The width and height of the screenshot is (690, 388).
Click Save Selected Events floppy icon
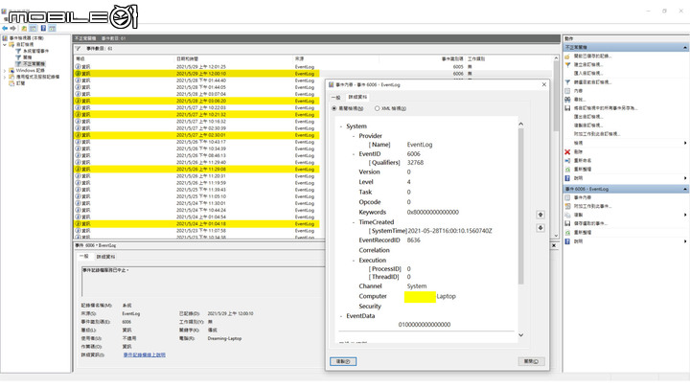click(x=567, y=223)
